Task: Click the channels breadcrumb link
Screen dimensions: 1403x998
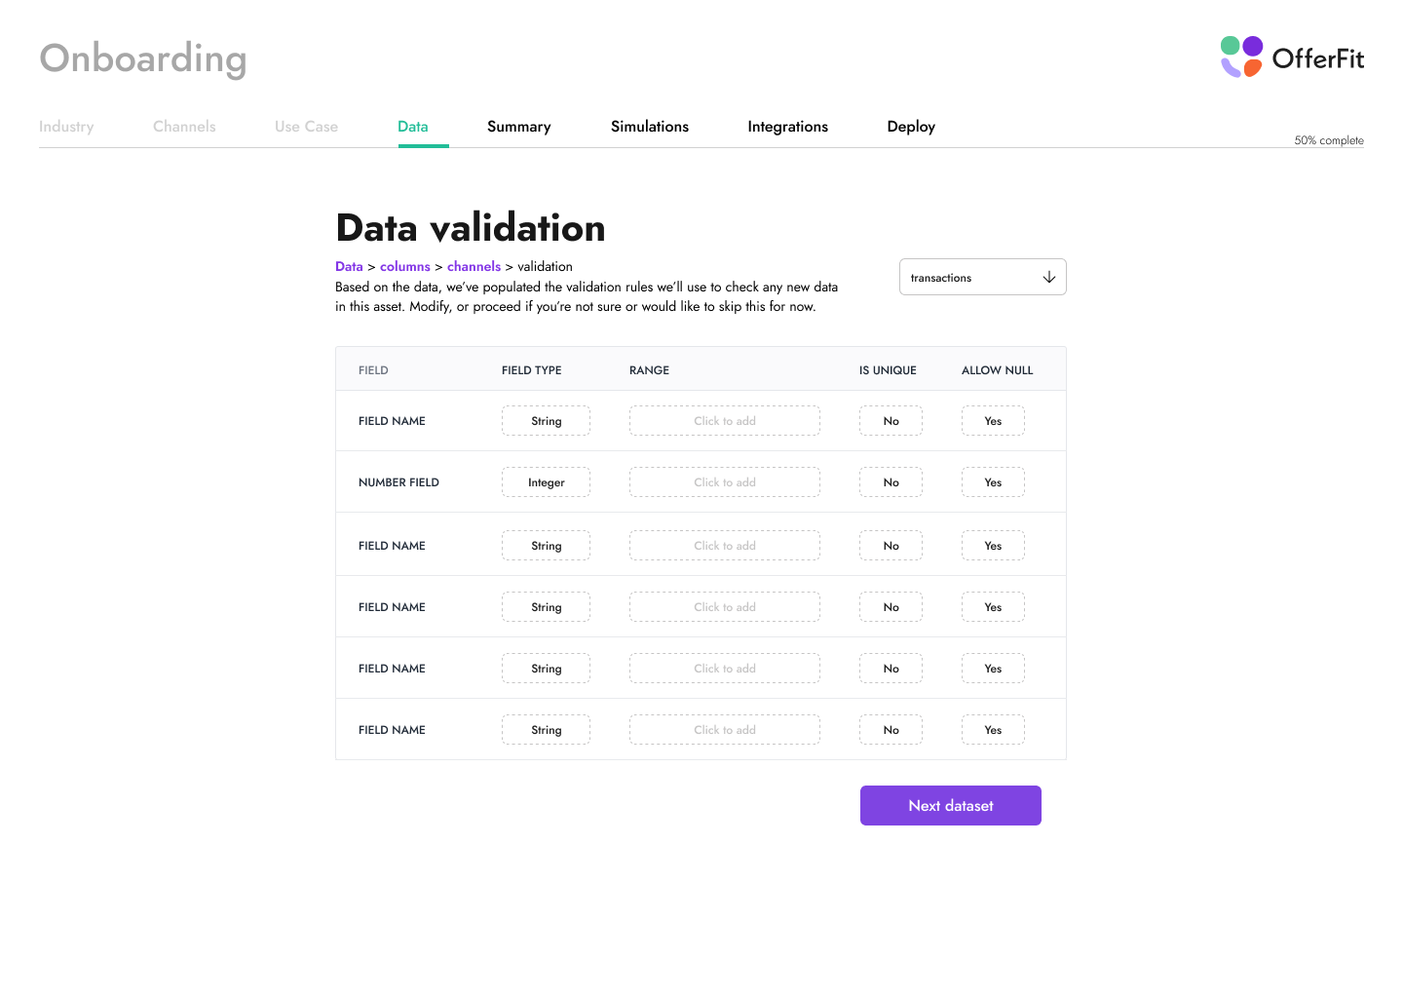Action: tap(474, 267)
